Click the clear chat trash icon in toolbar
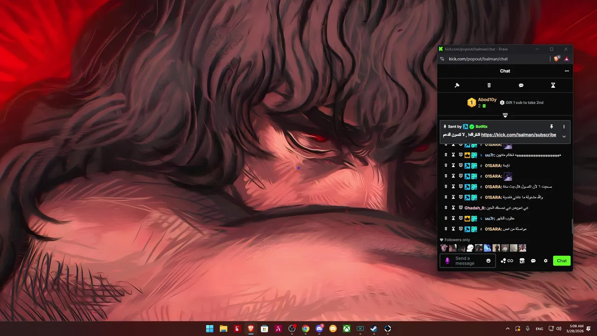This screenshot has height=336, width=597. 489,85
